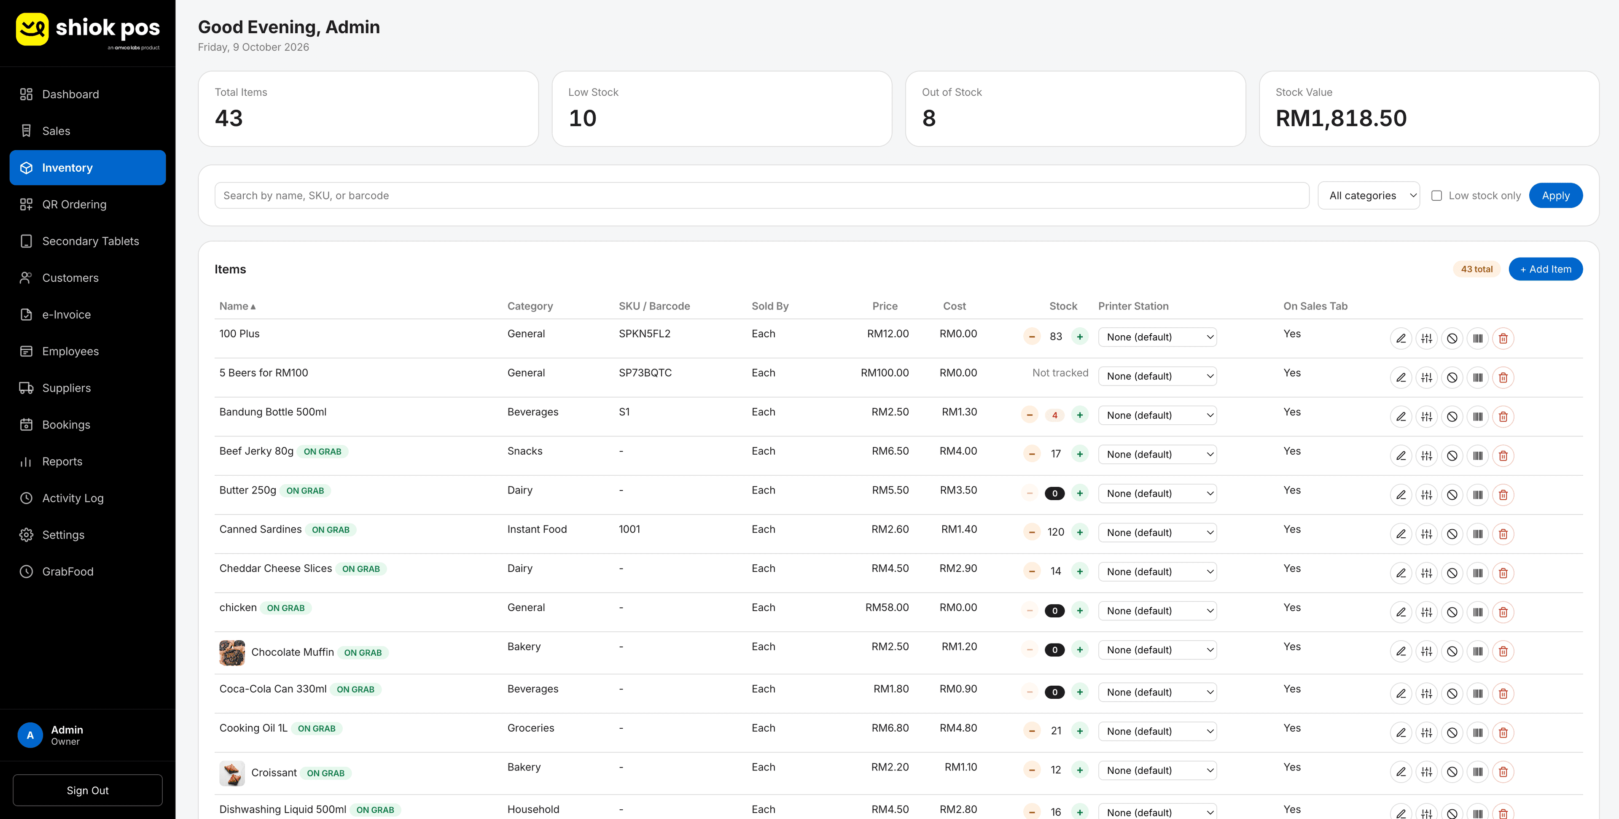Viewport: 1619px width, 819px height.
Task: Click the Chocolate Muffin product thumbnail
Action: click(x=232, y=652)
